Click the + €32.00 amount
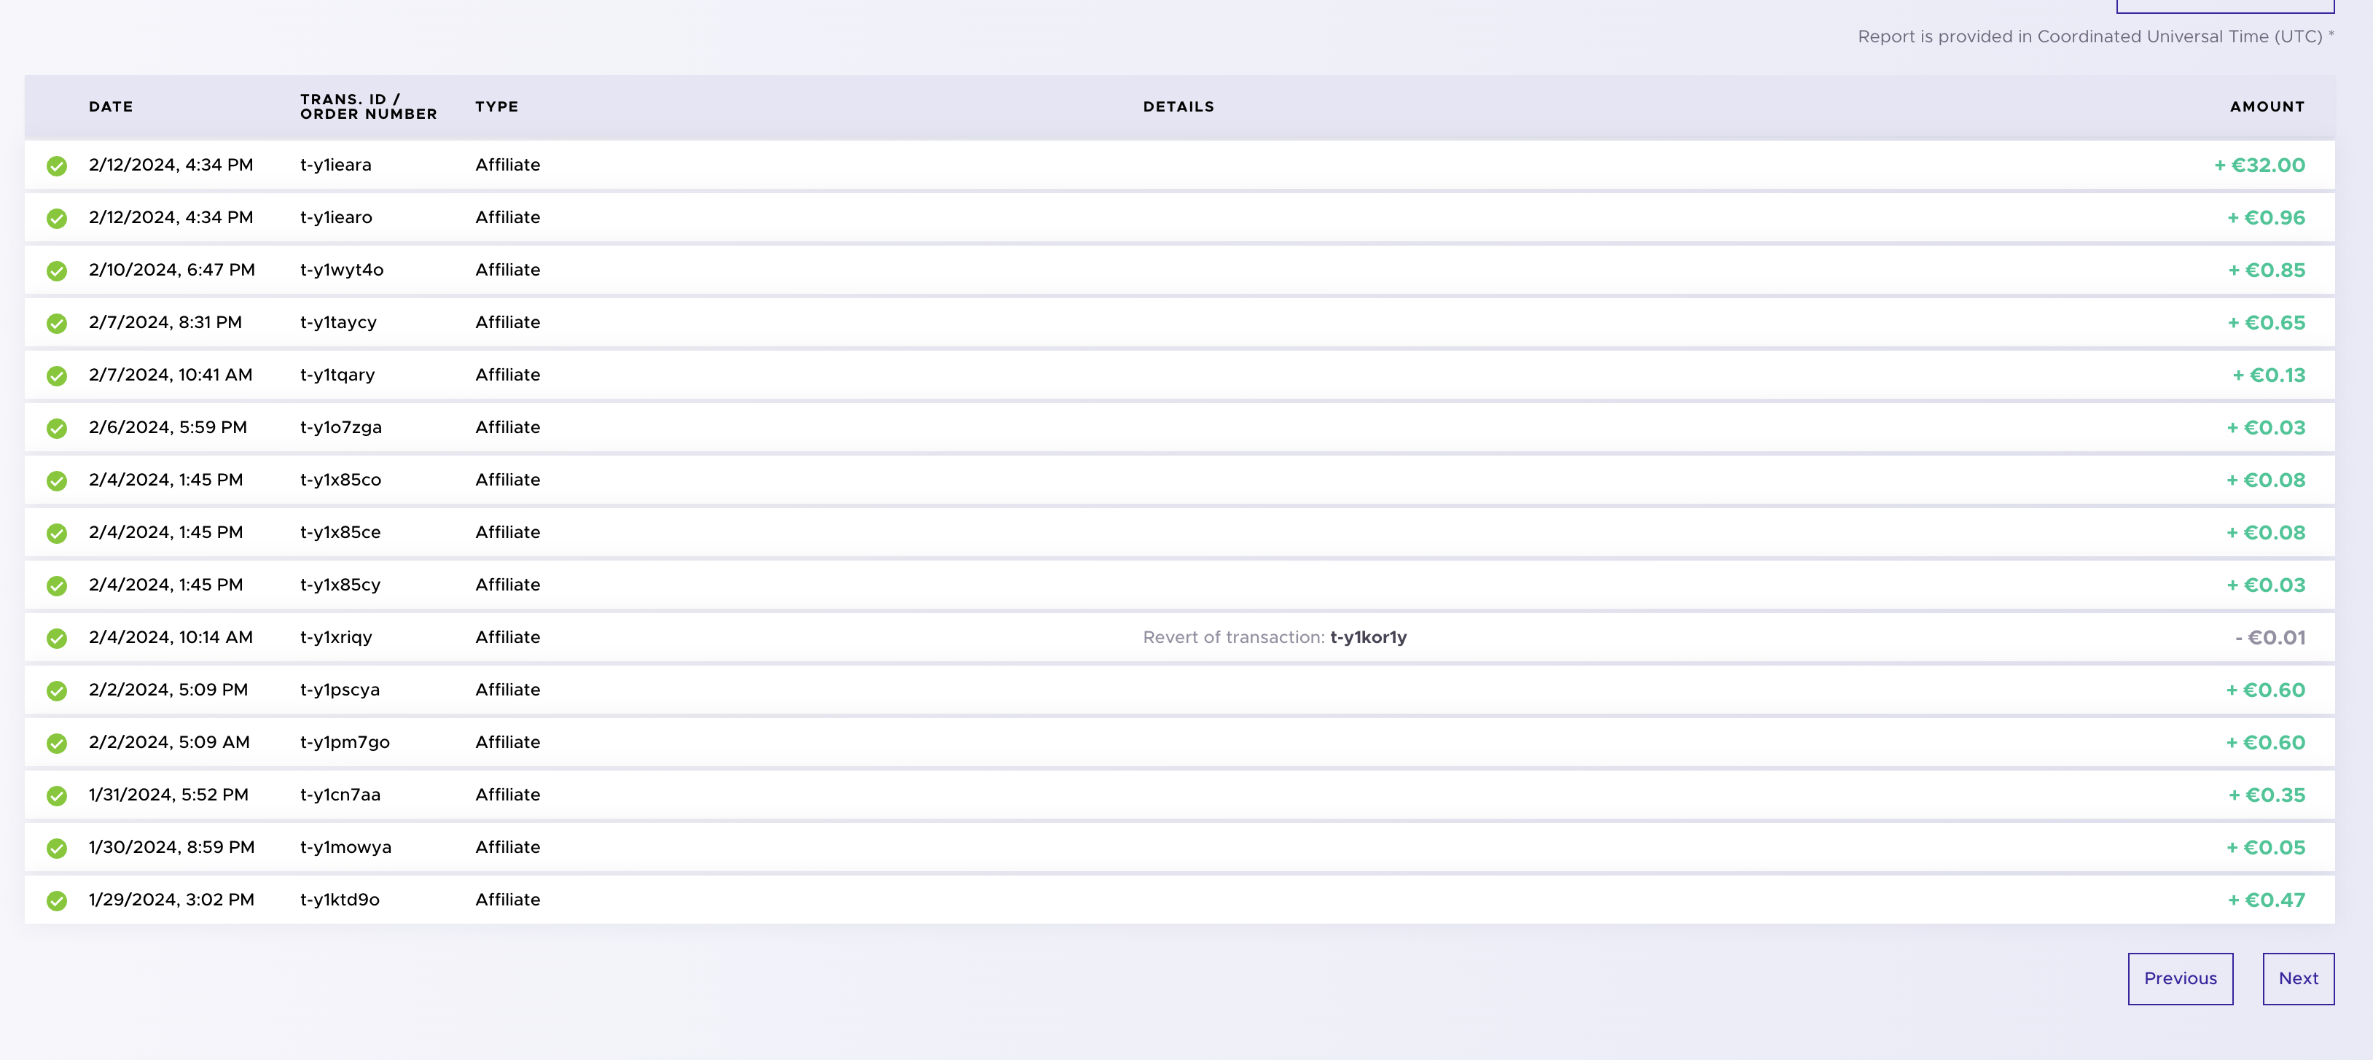Viewport: 2373px width, 1060px height. [x=2259, y=166]
